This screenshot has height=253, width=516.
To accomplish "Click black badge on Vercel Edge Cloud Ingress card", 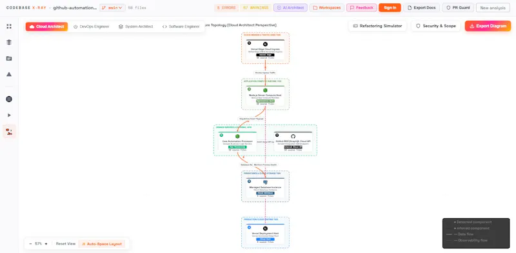I will [x=265, y=55].
